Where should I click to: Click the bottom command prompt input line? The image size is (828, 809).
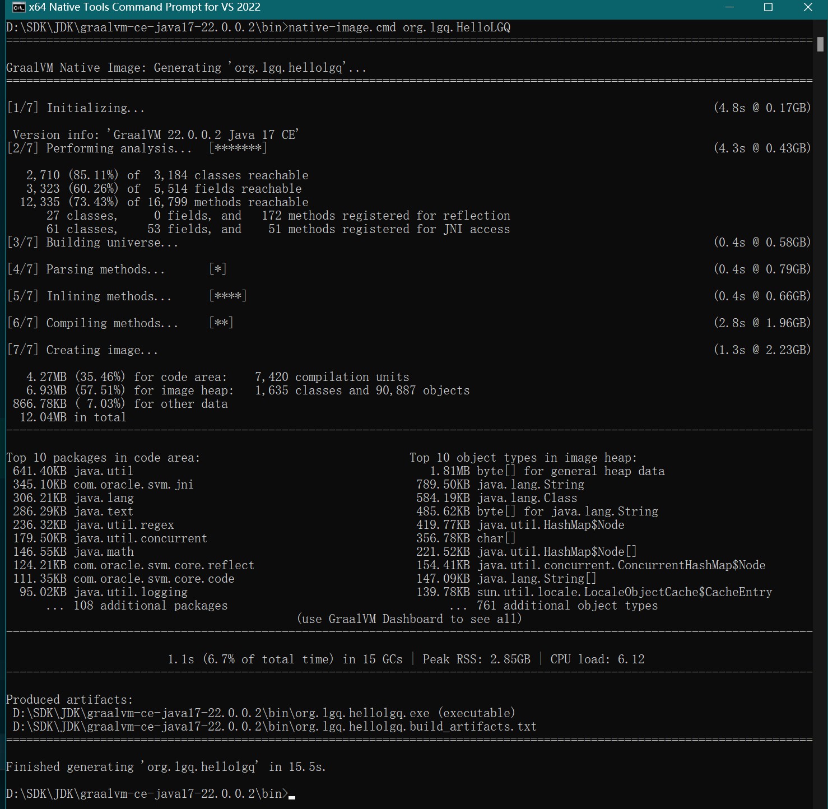(151, 794)
